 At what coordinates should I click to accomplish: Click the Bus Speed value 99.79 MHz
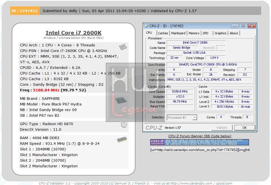click(x=180, y=101)
